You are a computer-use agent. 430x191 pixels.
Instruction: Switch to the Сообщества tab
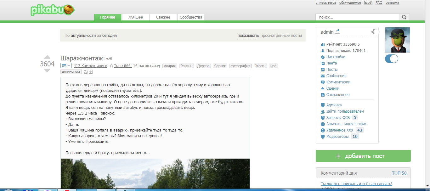coord(191,17)
